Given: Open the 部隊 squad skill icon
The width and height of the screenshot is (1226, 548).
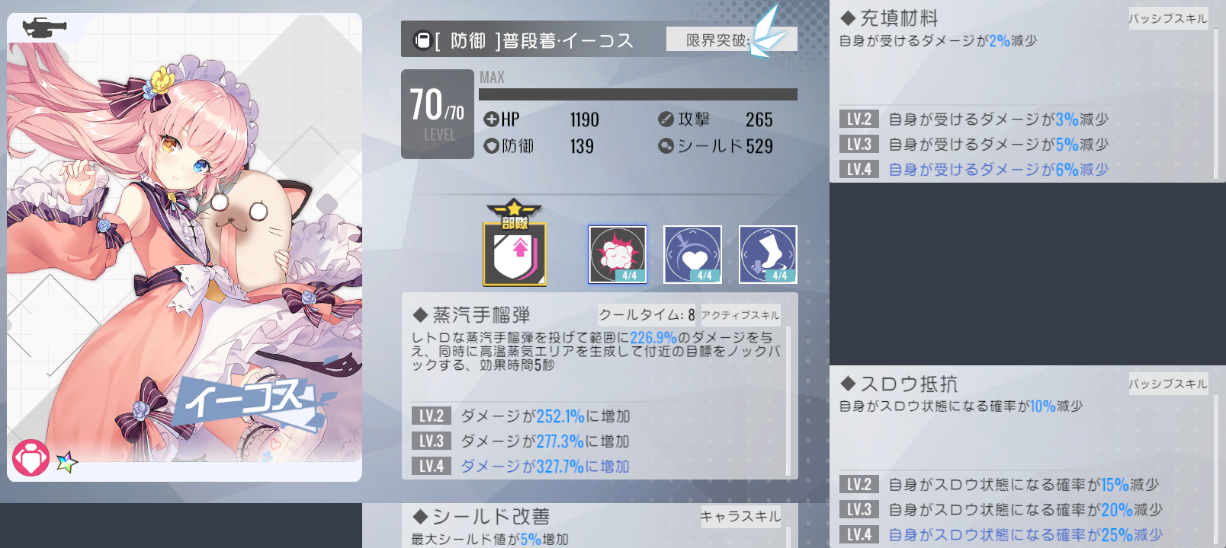Looking at the screenshot, I should 515,244.
